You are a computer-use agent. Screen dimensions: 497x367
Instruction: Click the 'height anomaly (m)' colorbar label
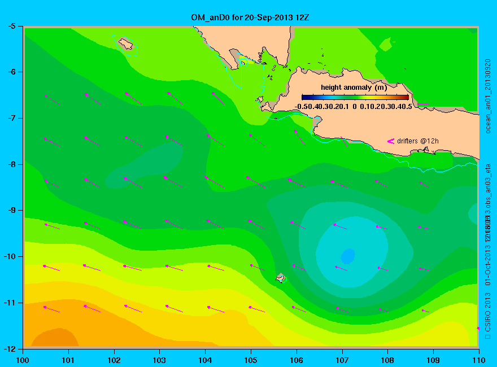click(x=354, y=88)
